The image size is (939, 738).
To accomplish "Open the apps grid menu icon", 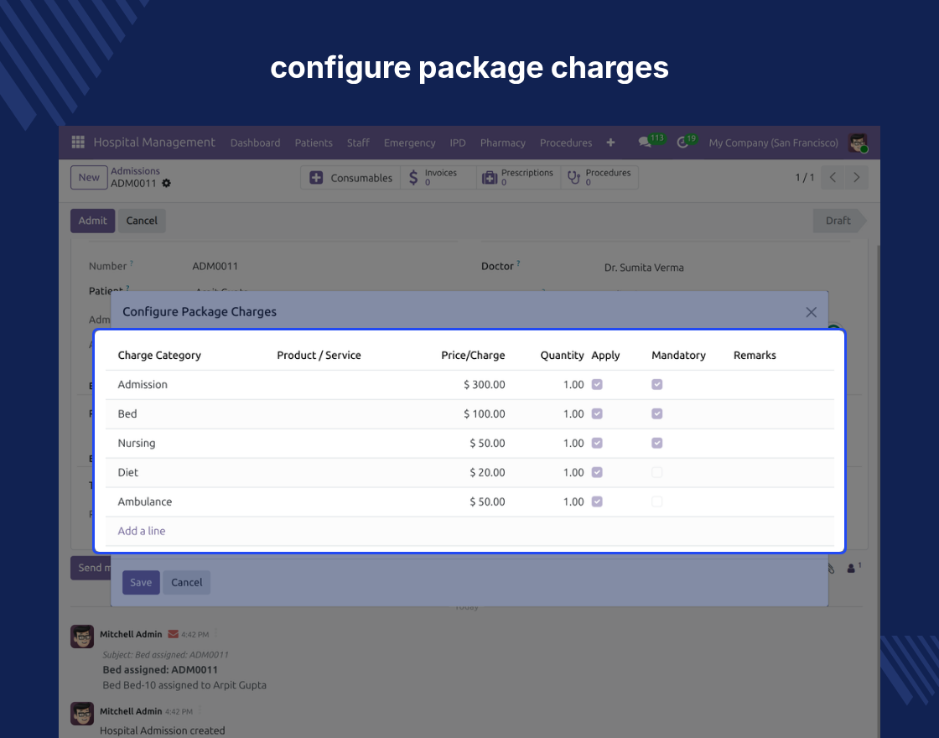I will pos(78,142).
